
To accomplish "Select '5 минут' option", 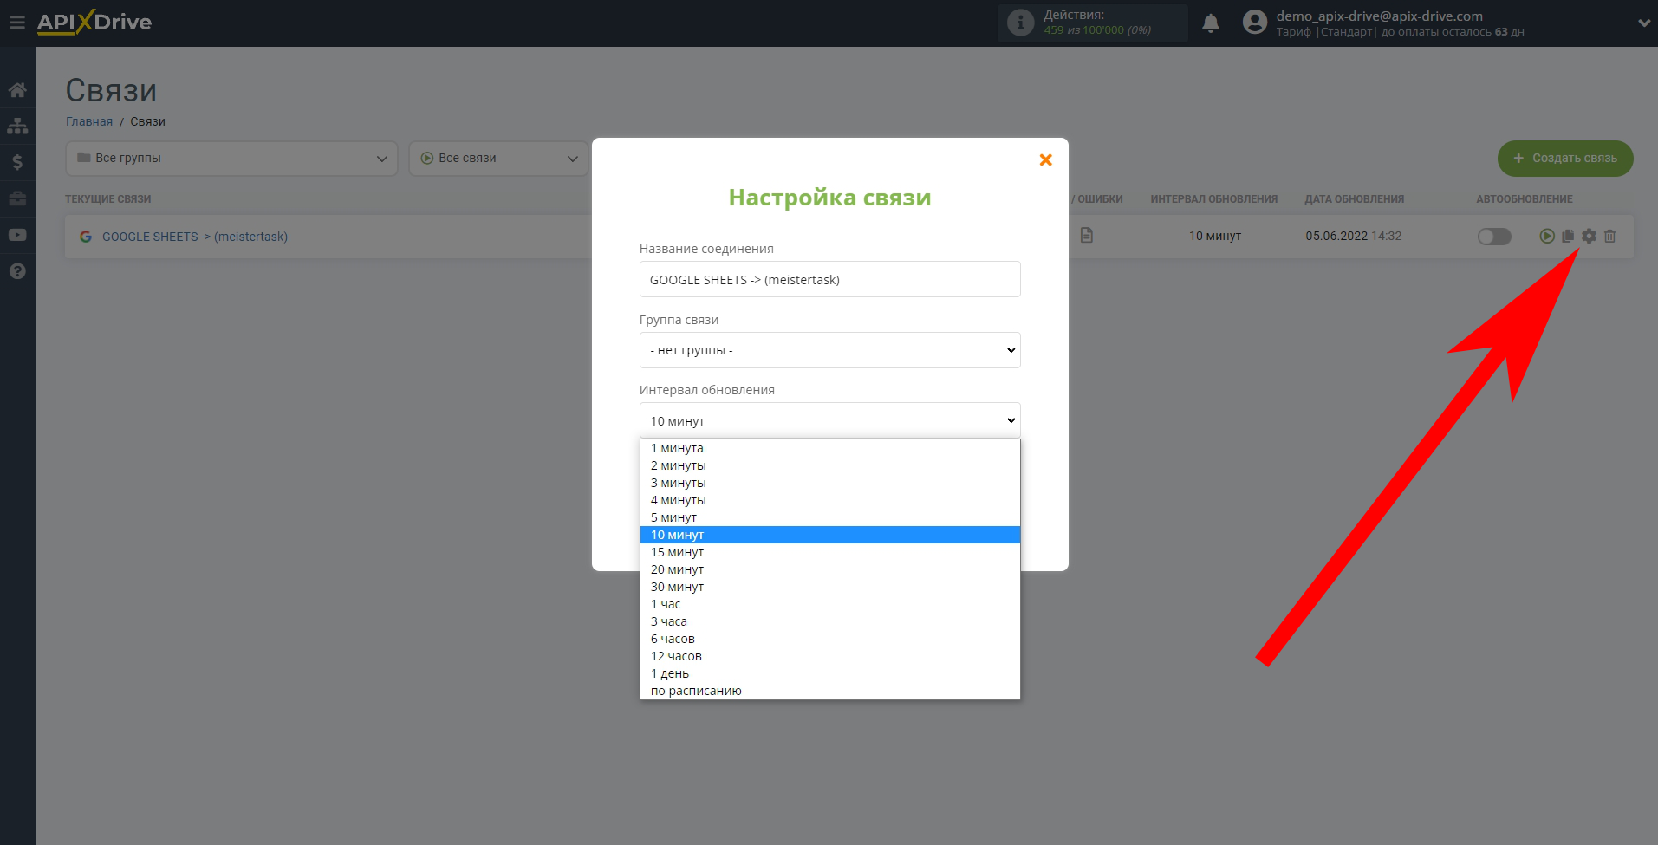I will 829,517.
